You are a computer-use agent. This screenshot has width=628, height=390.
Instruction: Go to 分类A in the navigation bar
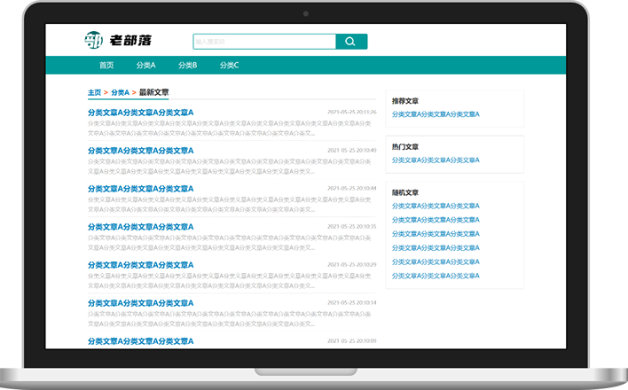tap(145, 65)
